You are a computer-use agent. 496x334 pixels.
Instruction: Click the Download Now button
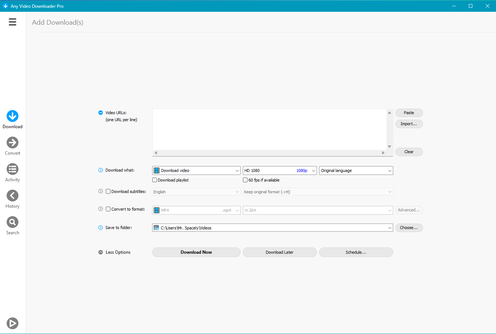click(x=196, y=252)
